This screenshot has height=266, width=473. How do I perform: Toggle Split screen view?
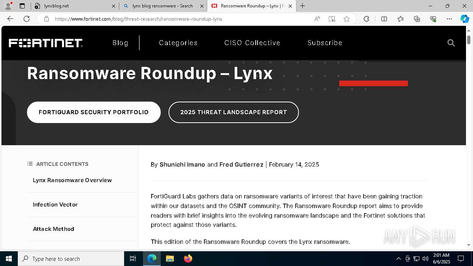tap(384, 19)
